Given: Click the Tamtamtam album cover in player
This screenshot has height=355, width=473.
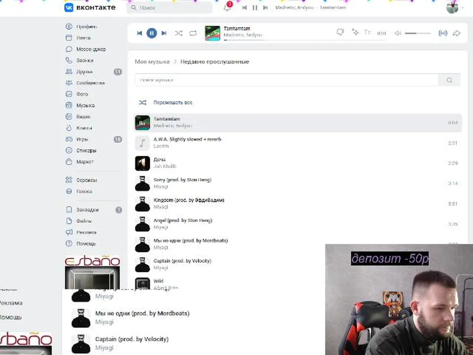Looking at the screenshot, I should 212,33.
